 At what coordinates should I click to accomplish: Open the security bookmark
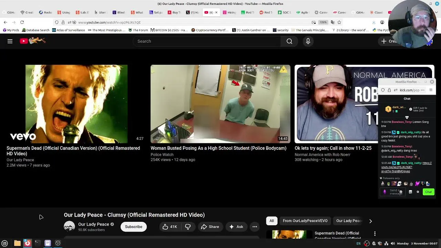click(280, 30)
